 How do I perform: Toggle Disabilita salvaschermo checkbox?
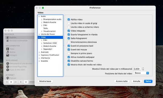[x=69, y=61]
